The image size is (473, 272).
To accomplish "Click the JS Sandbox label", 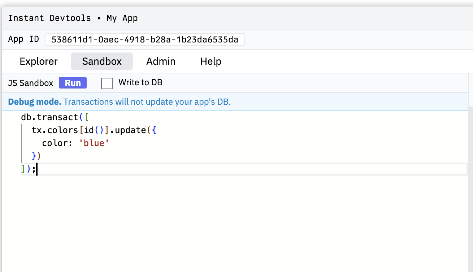I will [x=31, y=83].
